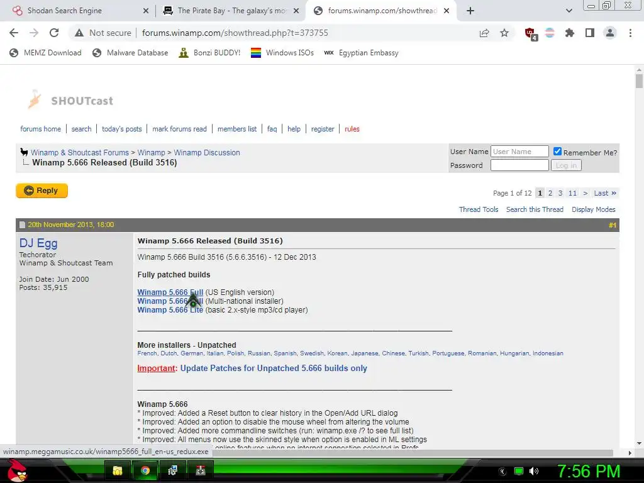Uncheck the Remember Me checkbox

click(557, 152)
